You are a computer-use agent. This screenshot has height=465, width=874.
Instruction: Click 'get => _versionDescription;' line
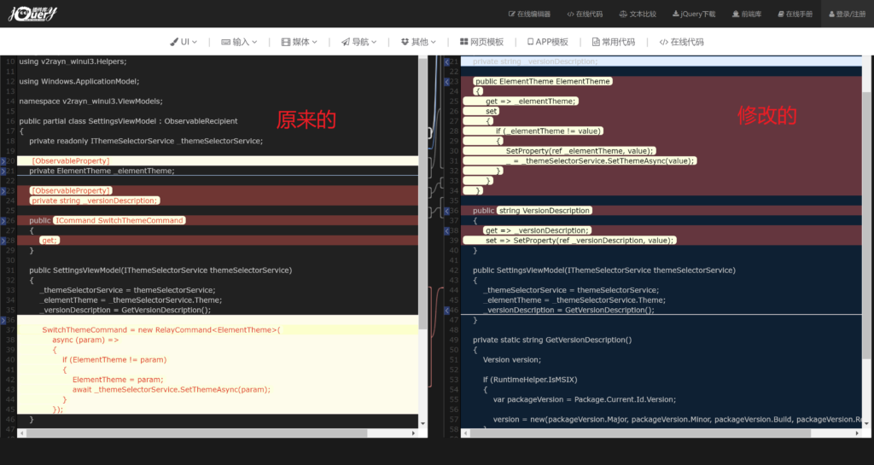(x=537, y=230)
